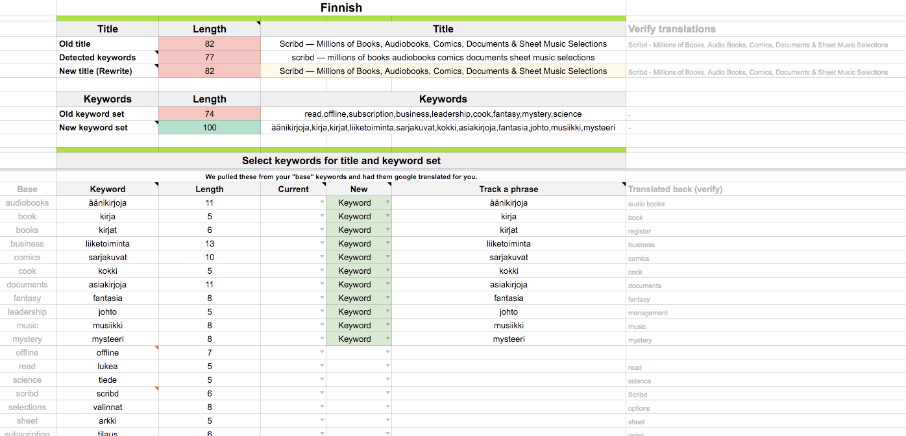This screenshot has width=906, height=436.
Task: Select the new keyword list starting with äänikirjoja,kirja
Action: click(443, 127)
